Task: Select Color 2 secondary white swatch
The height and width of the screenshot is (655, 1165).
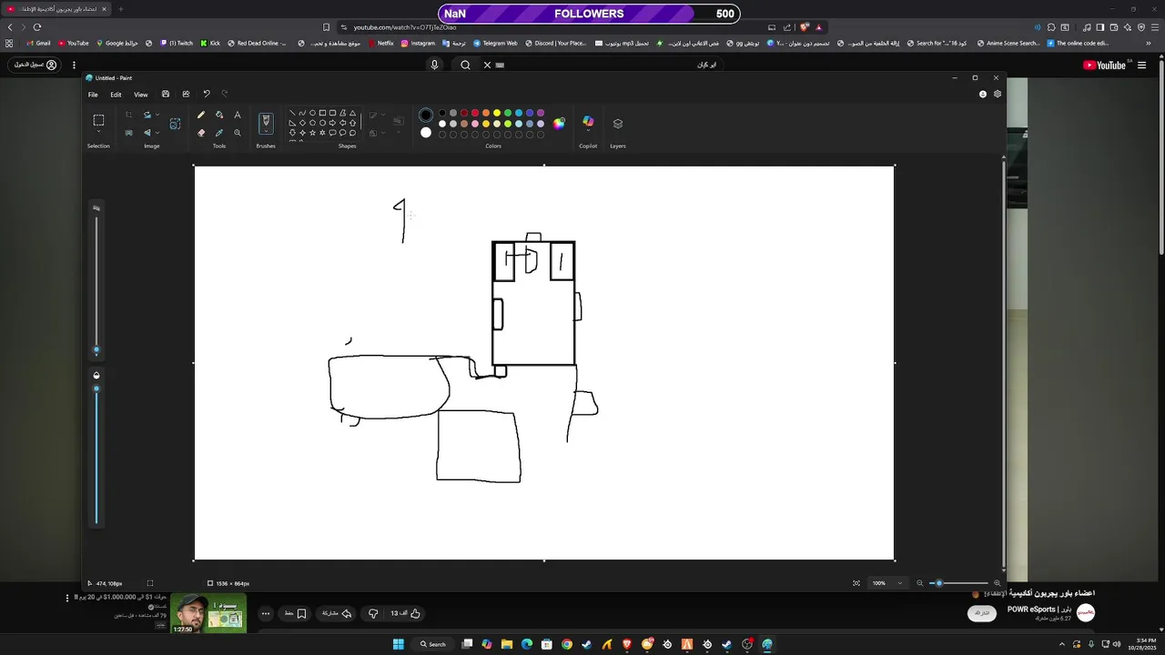Action: point(426,133)
